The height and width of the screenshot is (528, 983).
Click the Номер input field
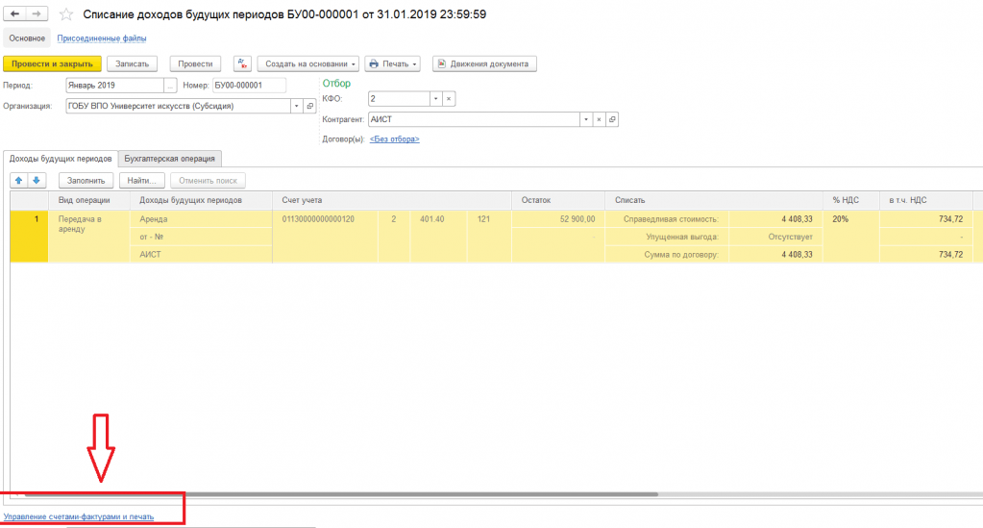[249, 85]
